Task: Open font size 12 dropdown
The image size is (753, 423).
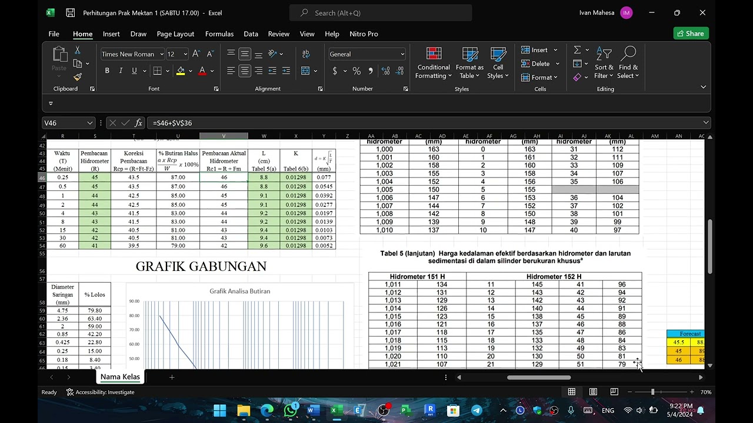Action: coord(185,54)
